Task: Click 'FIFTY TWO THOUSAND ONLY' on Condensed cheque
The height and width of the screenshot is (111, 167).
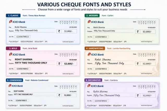Action: pos(23,94)
